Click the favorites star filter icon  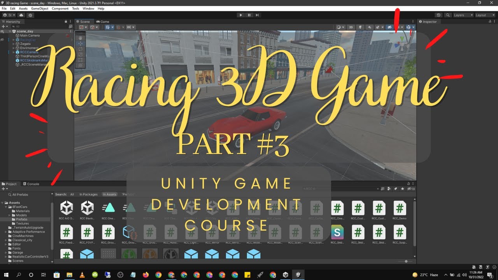coord(402,189)
